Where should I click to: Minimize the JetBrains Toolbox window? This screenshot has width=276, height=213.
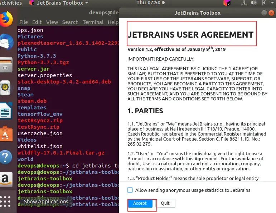pos(264,13)
